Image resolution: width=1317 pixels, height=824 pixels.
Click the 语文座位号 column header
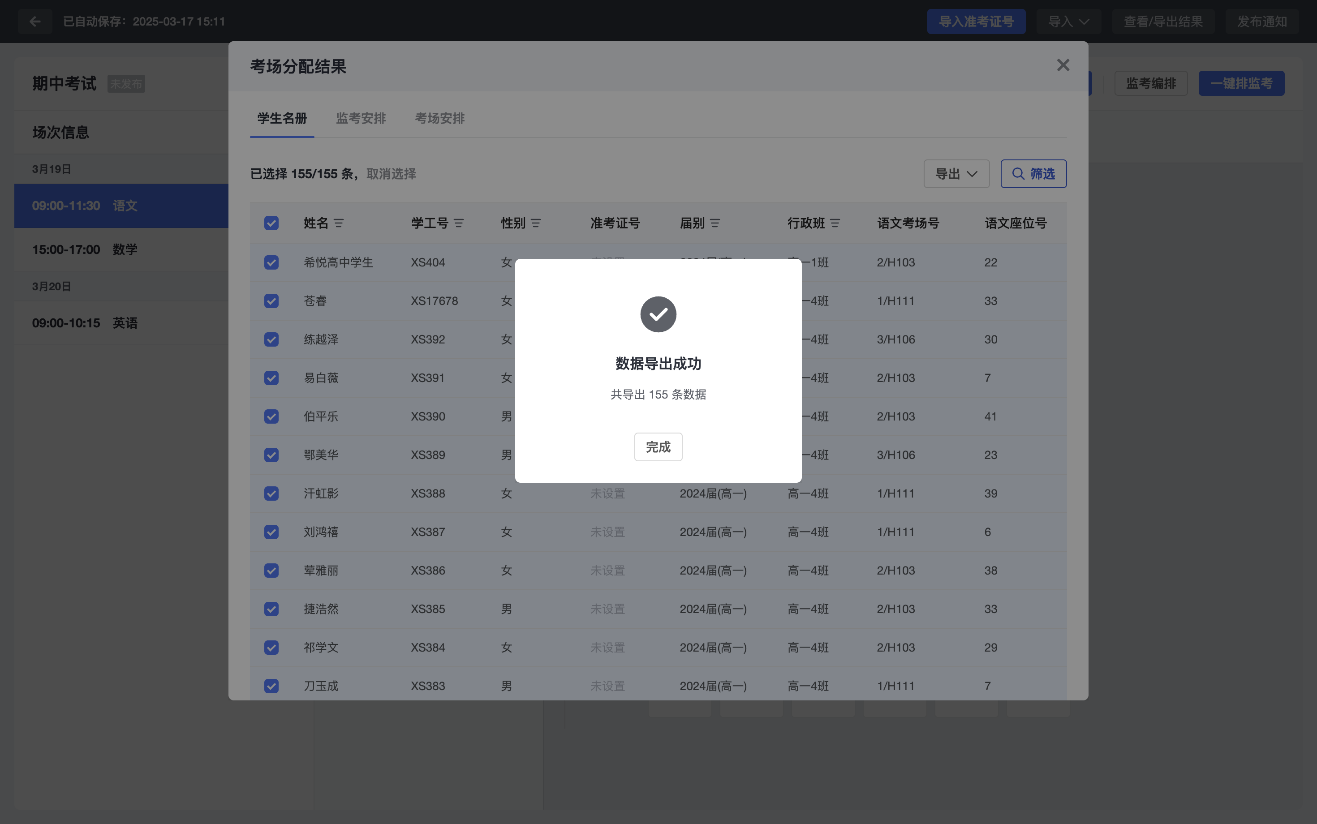click(1016, 223)
